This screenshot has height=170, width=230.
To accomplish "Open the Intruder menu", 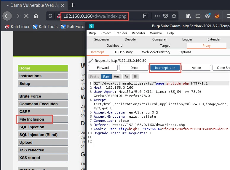I will (121, 33).
